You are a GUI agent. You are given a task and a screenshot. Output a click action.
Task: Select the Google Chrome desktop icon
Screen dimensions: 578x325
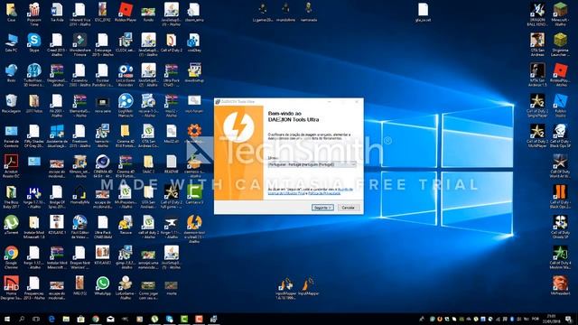[11, 257]
